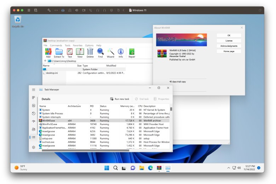Select WinRAR.exe row in Task Manager
This screenshot has height=184, width=276.
click(104, 121)
